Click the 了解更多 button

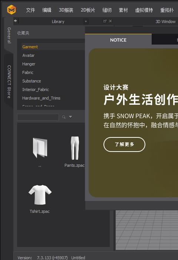point(124,144)
